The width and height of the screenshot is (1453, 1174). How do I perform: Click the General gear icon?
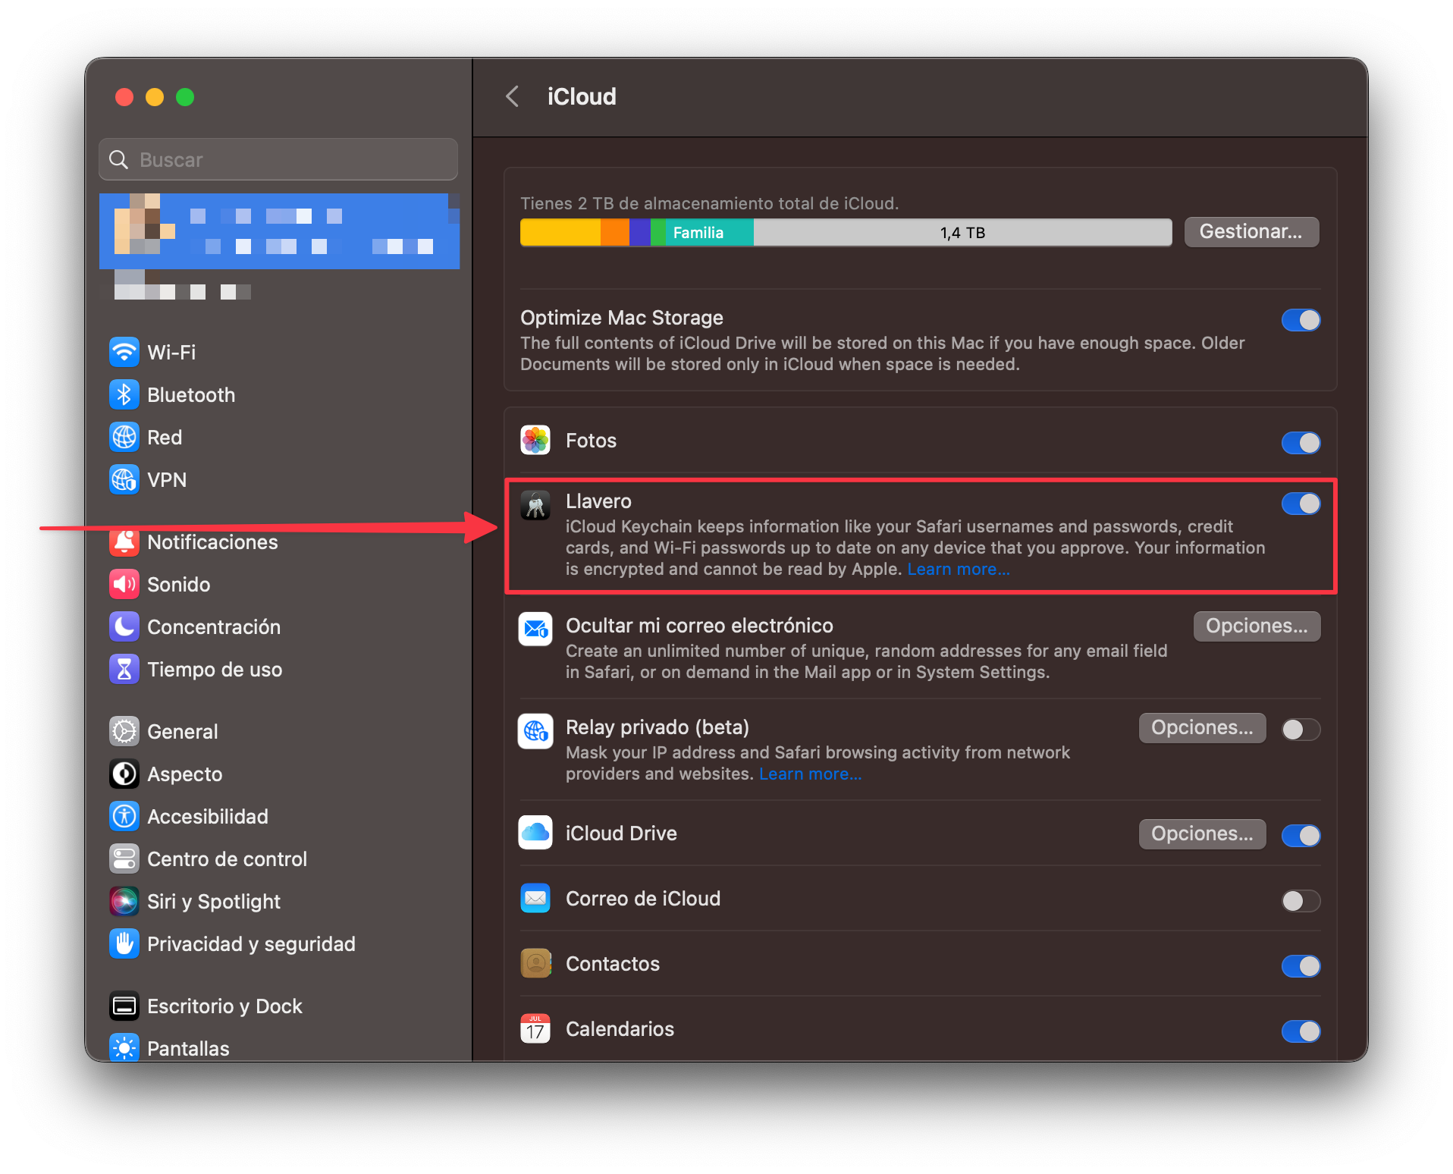click(x=124, y=731)
